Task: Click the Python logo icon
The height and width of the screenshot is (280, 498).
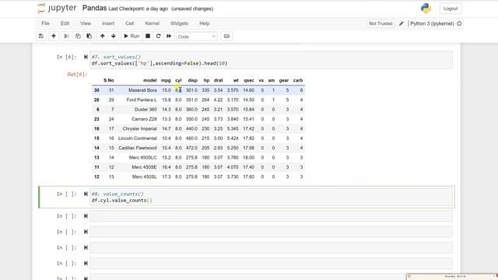Action: (x=426, y=9)
